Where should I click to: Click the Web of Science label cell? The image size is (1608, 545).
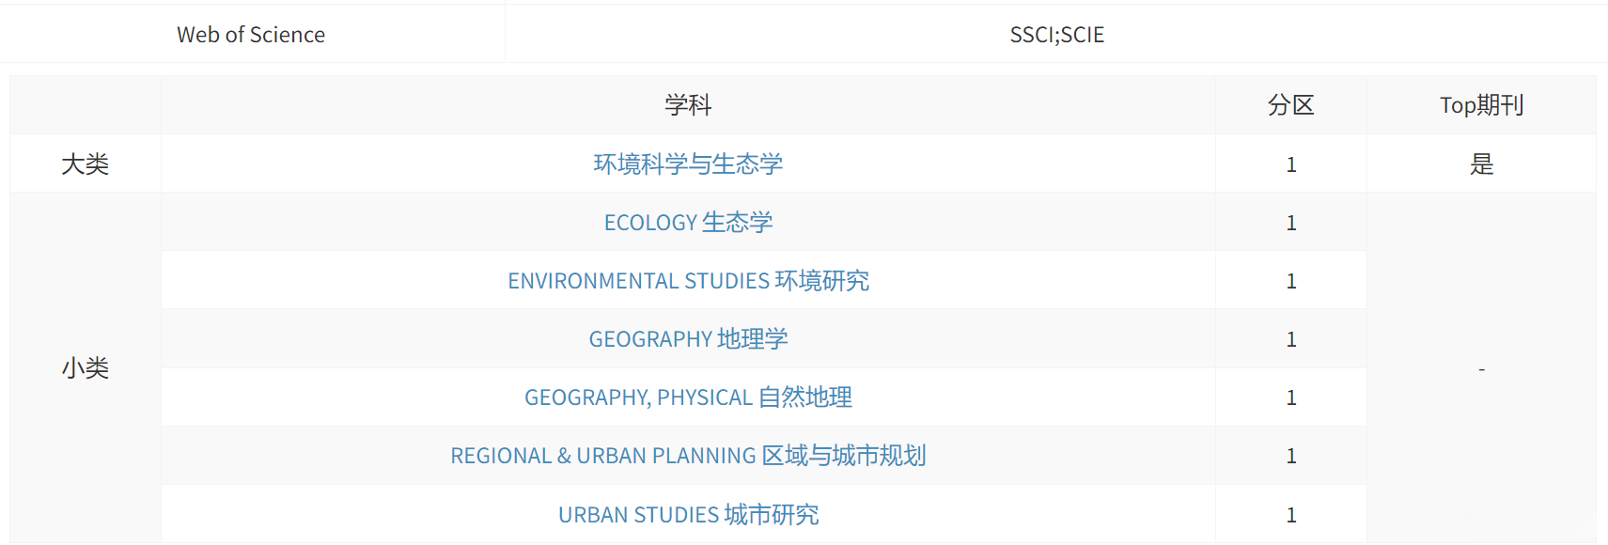[x=251, y=35]
